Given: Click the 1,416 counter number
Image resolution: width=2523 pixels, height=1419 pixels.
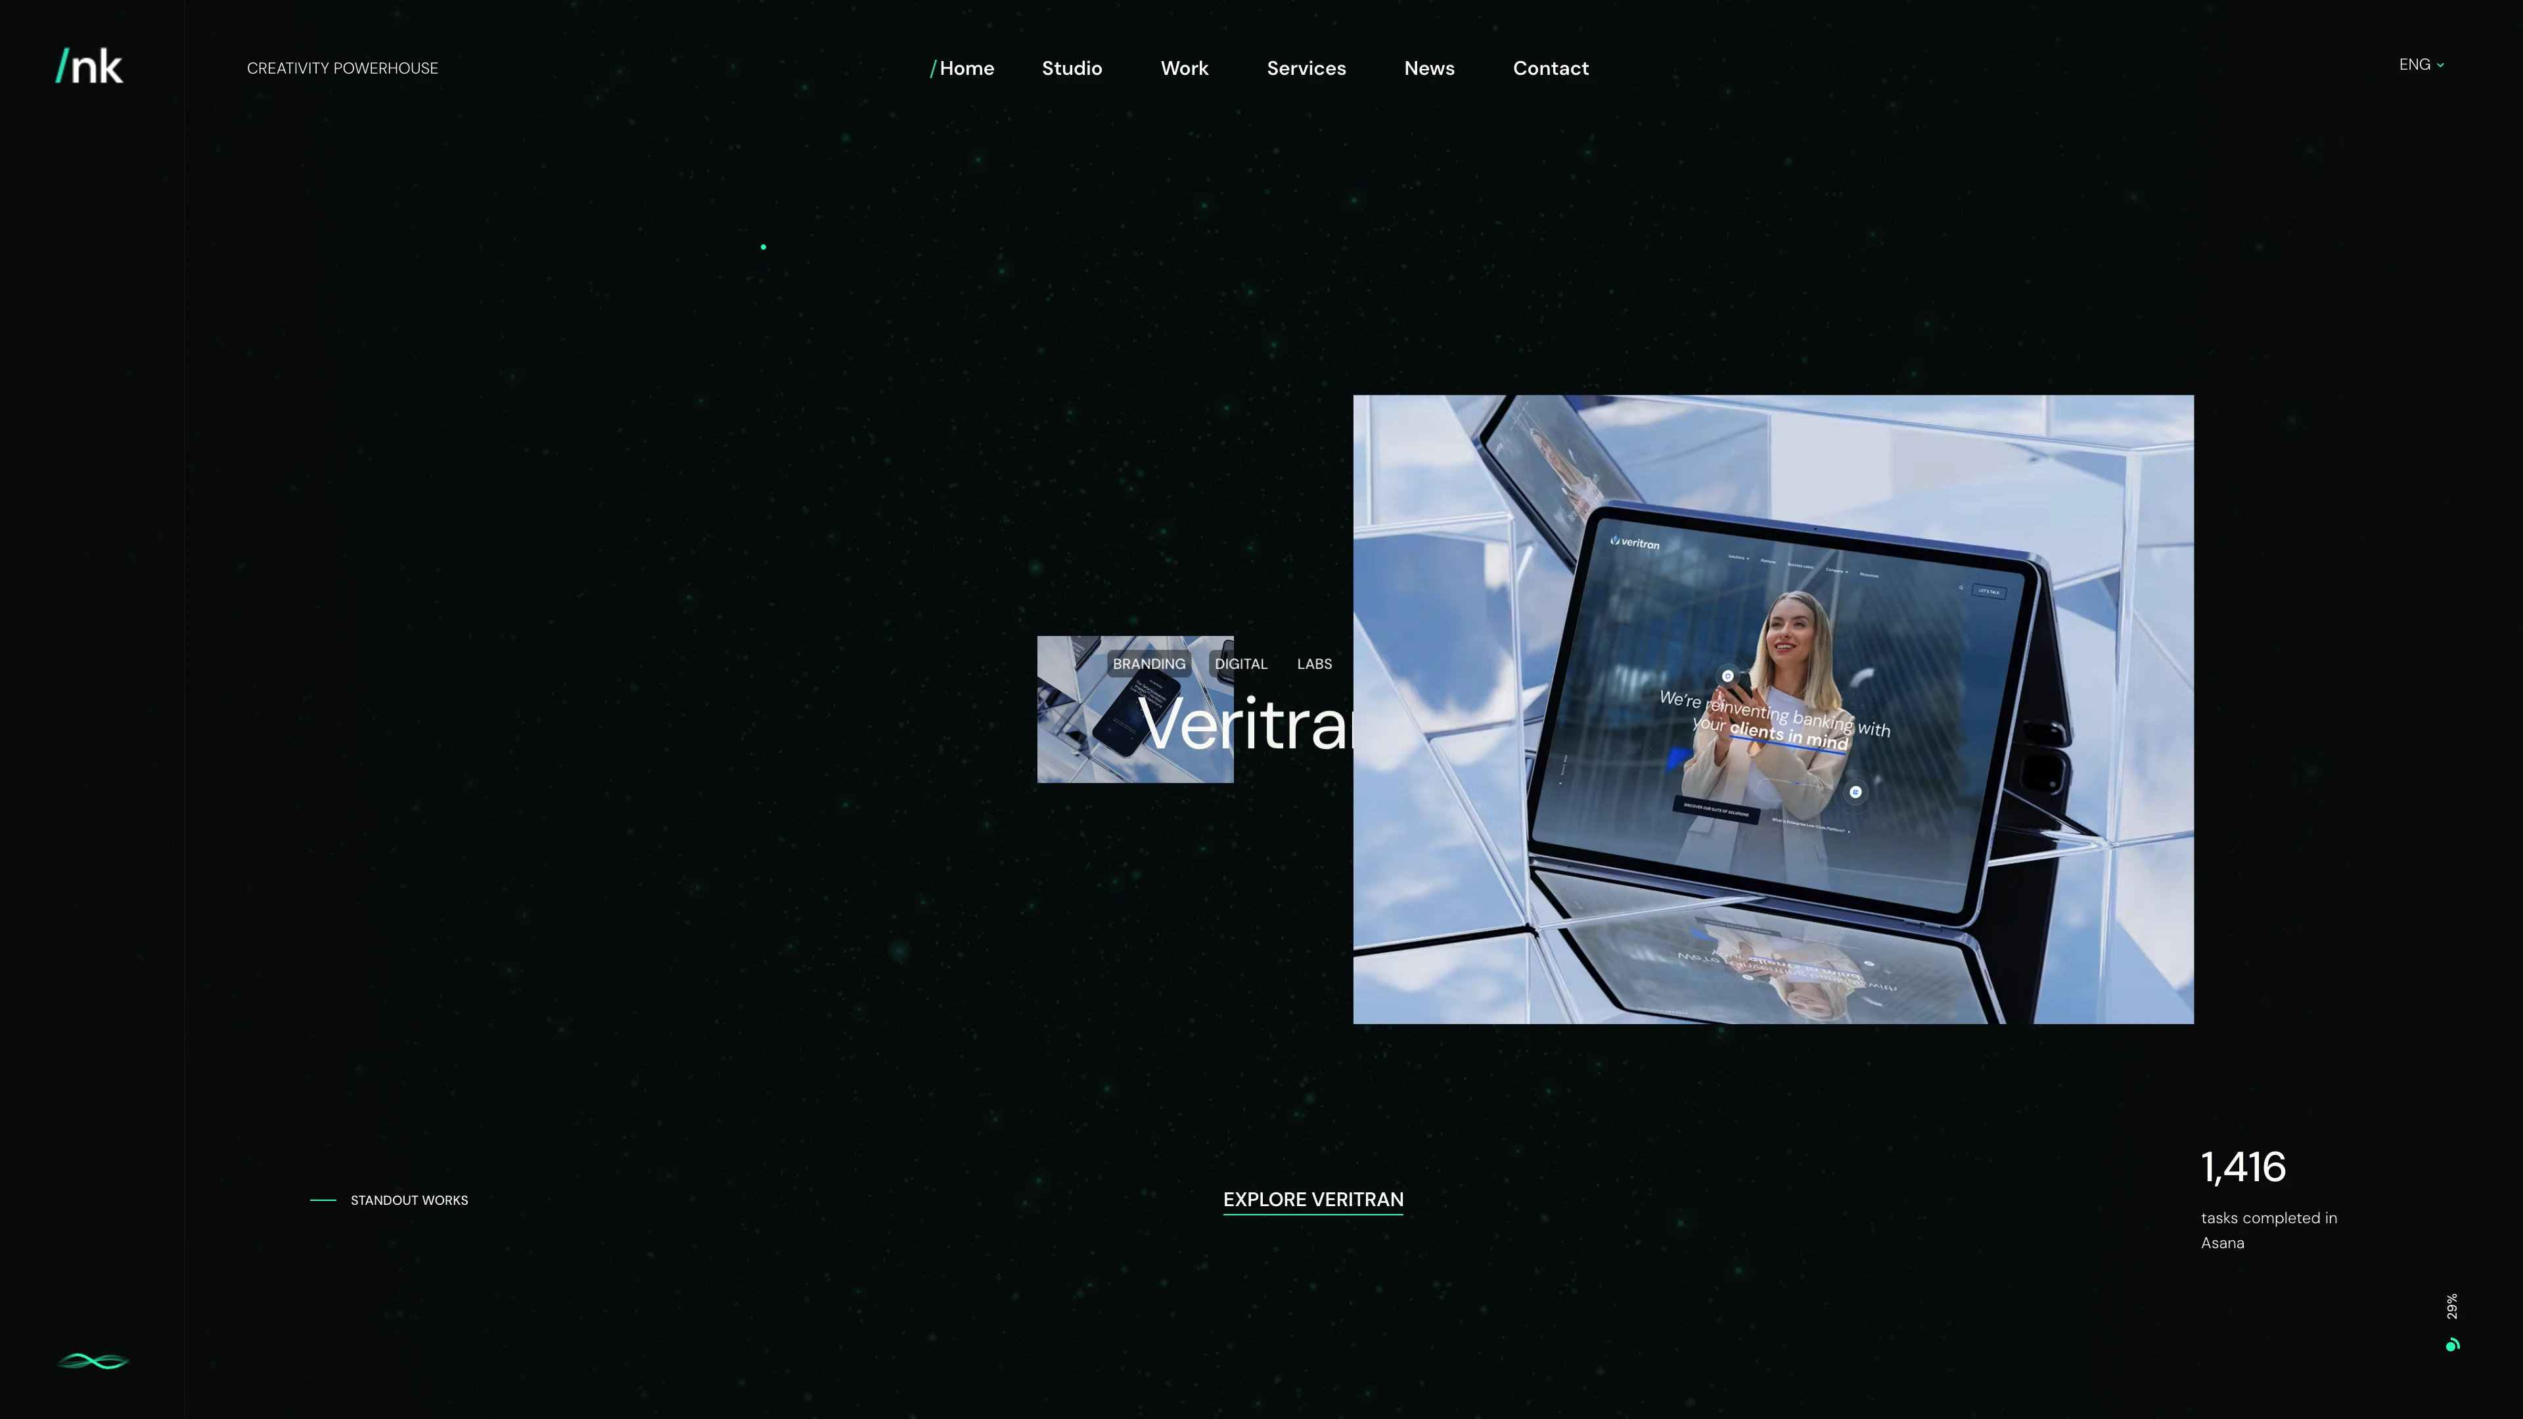Looking at the screenshot, I should [x=2243, y=1167].
